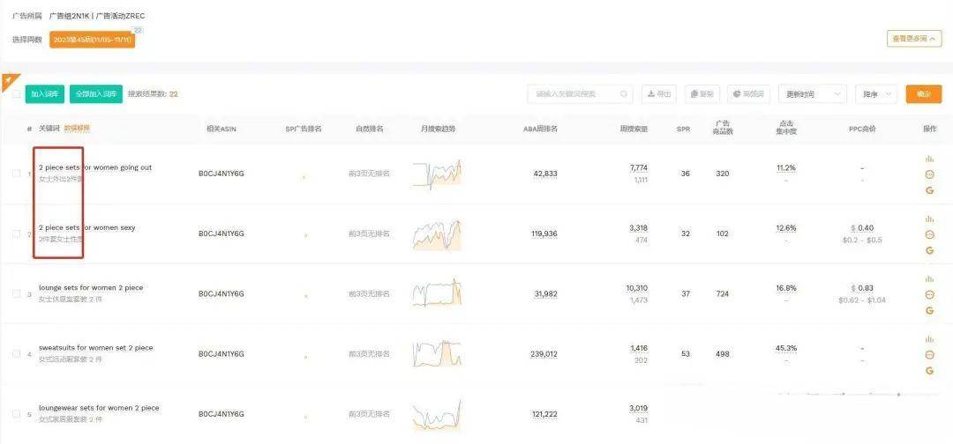Open search trend chart for 'women sexy' row
Viewport: 953px width, 444px height.
437,234
